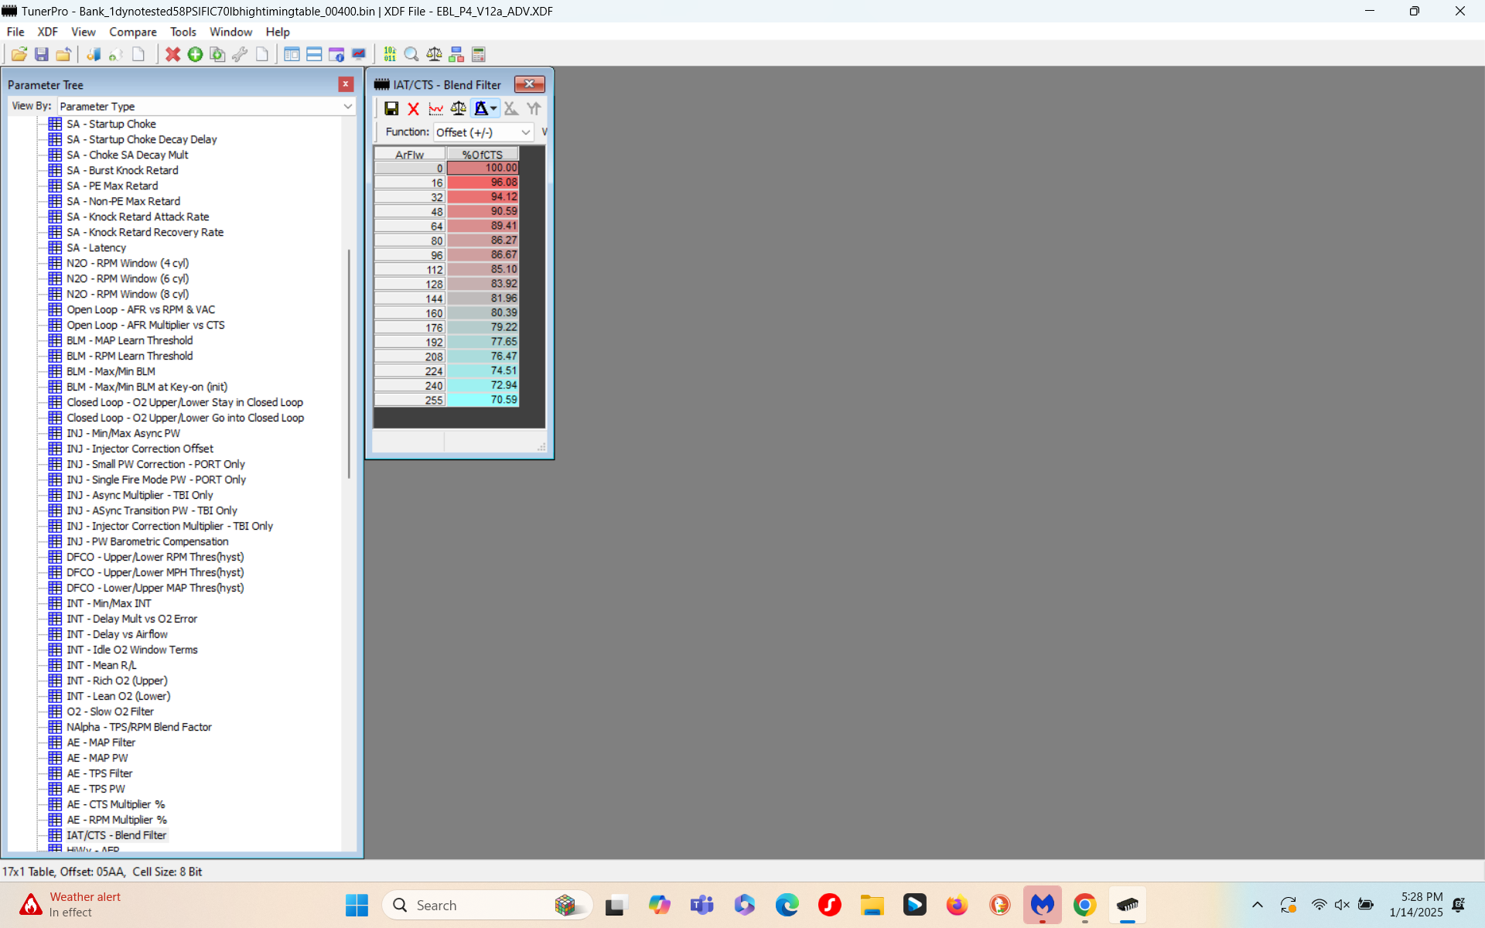Viewport: 1485px width, 928px height.
Task: Expand the Function Offset (+/-) dropdown
Action: [525, 132]
